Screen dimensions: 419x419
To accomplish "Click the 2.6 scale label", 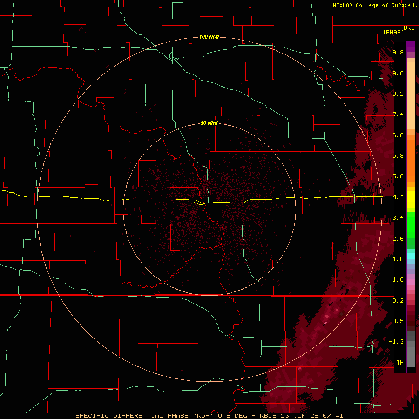I will (x=398, y=239).
